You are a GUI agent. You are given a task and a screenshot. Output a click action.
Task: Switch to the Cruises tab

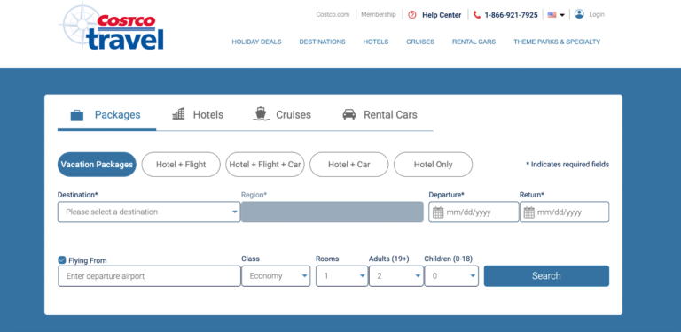coord(282,115)
